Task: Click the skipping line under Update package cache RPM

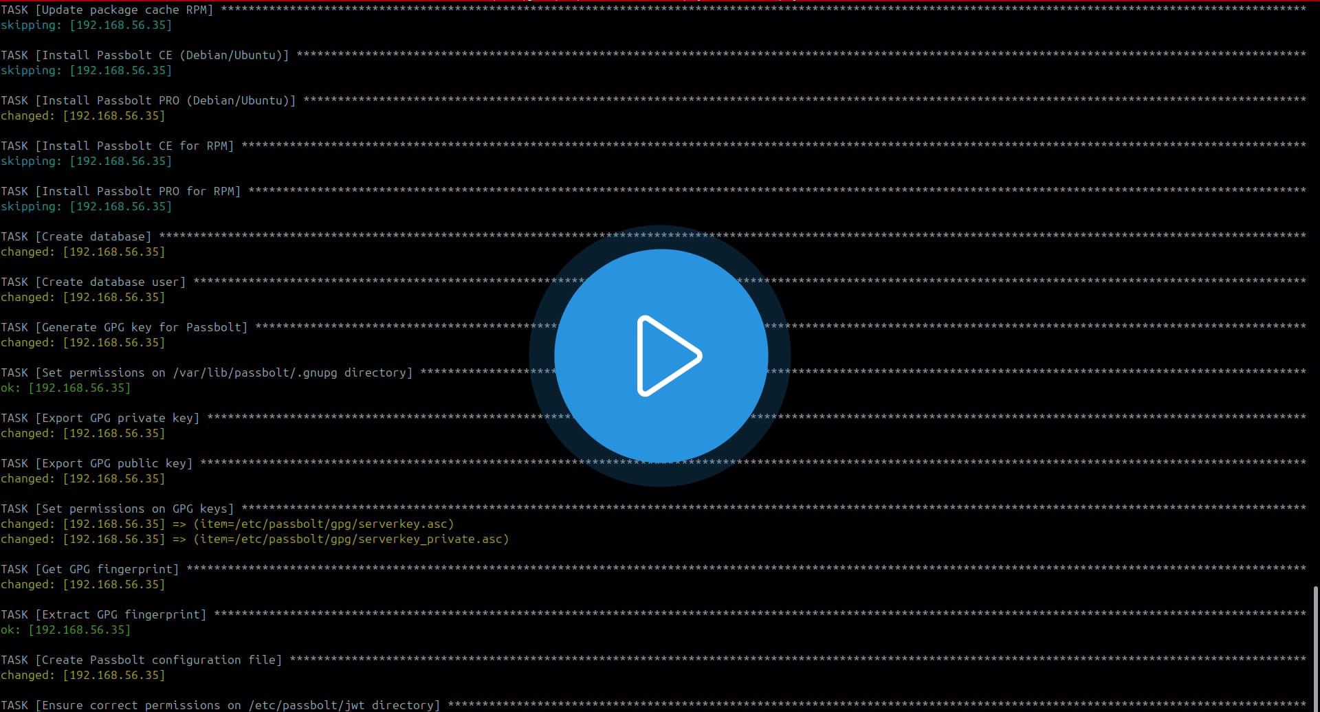Action: pos(87,25)
